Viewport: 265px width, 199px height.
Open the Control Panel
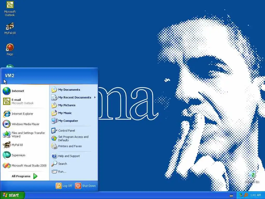(73, 131)
